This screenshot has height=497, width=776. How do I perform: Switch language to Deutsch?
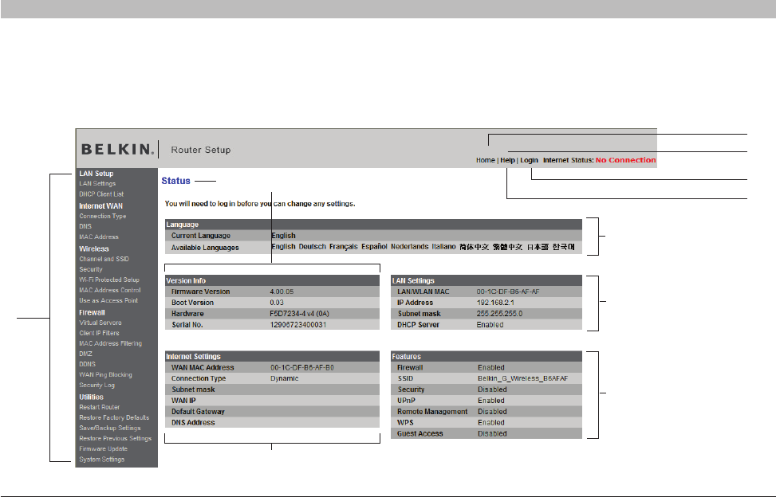312,247
